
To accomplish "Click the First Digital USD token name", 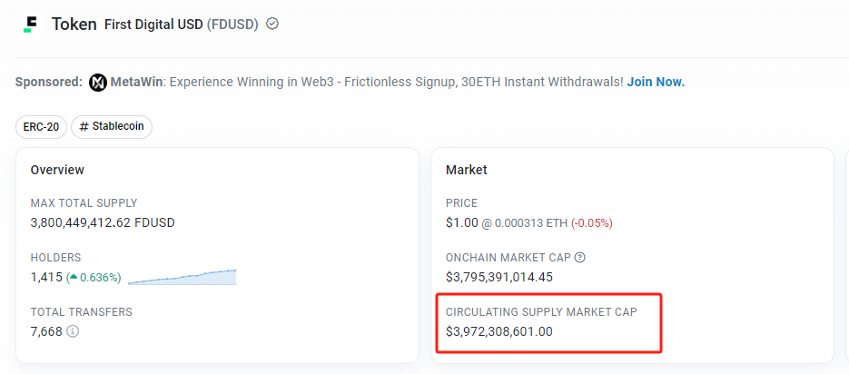I will tap(153, 25).
